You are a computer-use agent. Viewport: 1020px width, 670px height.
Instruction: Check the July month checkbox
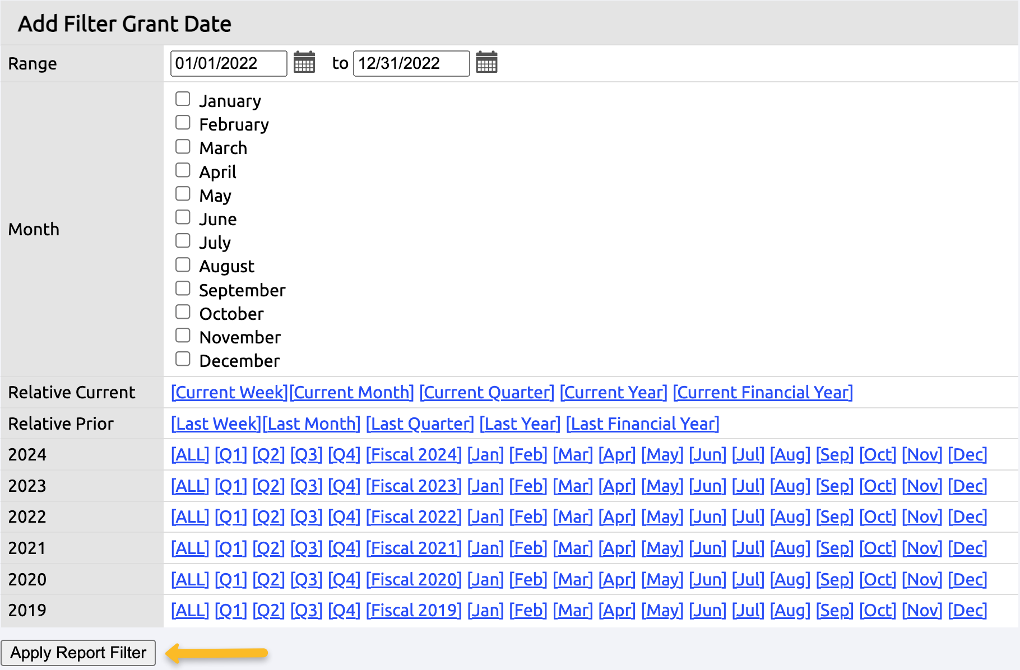coord(183,241)
